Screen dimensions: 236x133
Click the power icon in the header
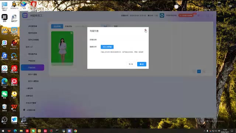[x=162, y=16]
